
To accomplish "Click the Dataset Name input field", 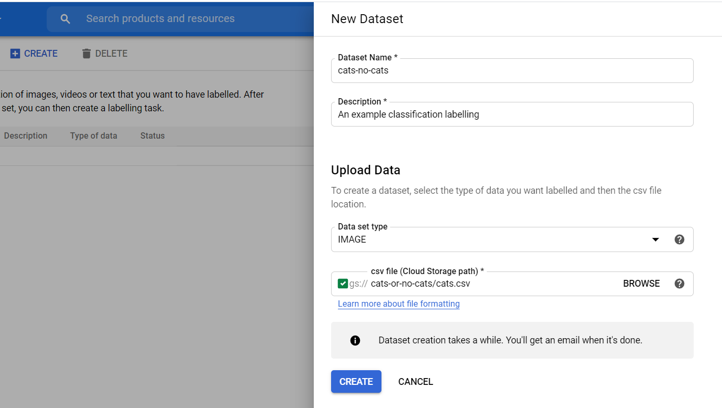I will [x=512, y=70].
